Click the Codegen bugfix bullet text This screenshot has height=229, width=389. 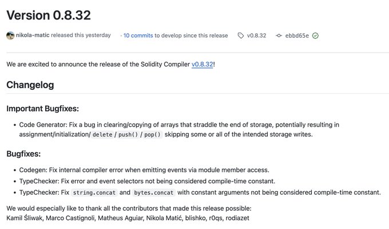coord(143,169)
